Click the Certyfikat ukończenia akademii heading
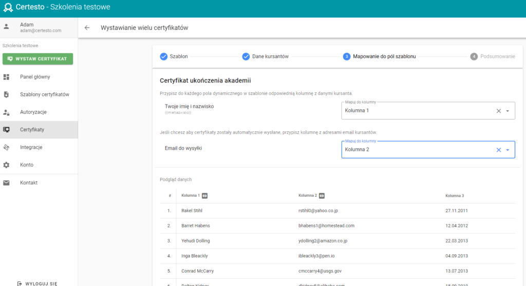This screenshot has height=286, width=526. [x=205, y=80]
